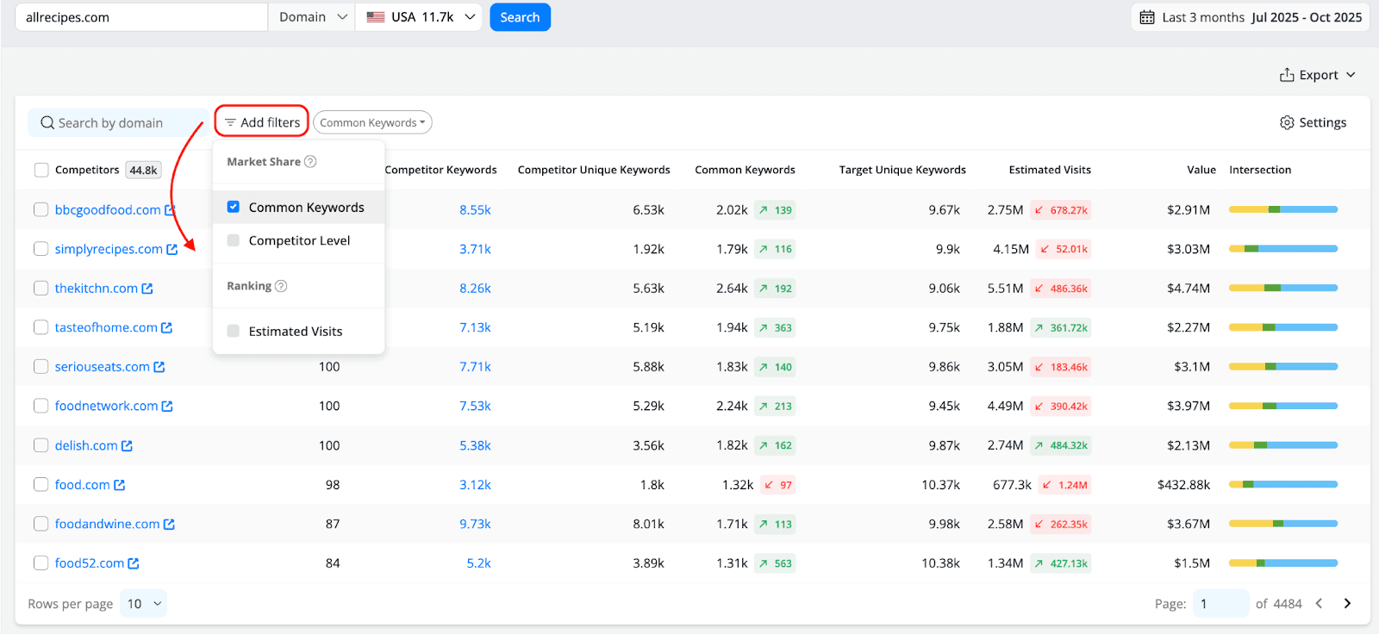Toggle the select-all Competitors checkbox
Screen dimensions: 1379x634
coord(41,170)
